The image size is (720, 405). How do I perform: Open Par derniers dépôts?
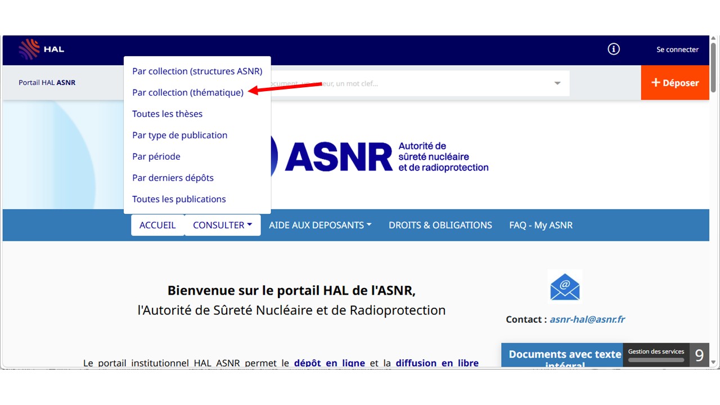point(173,178)
